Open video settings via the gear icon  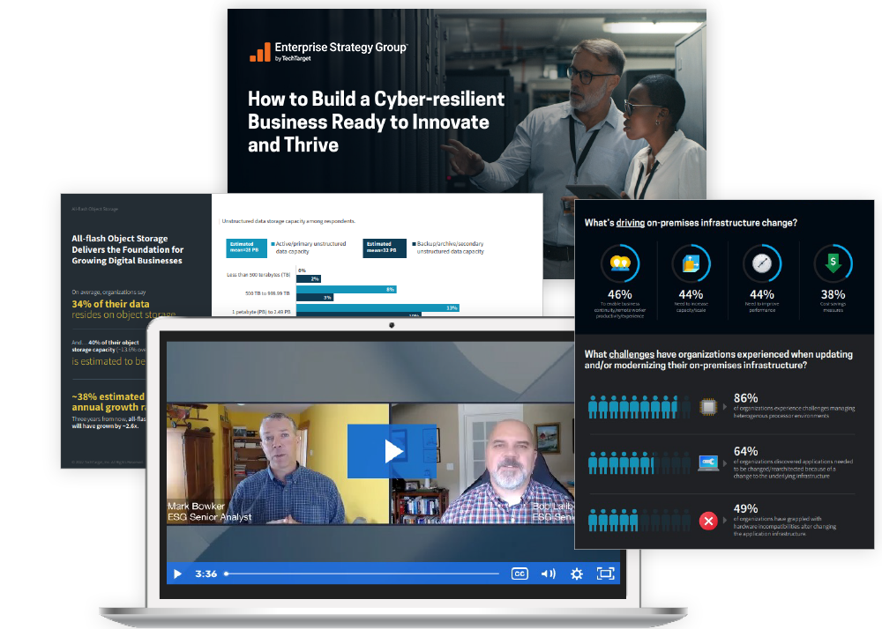(577, 573)
